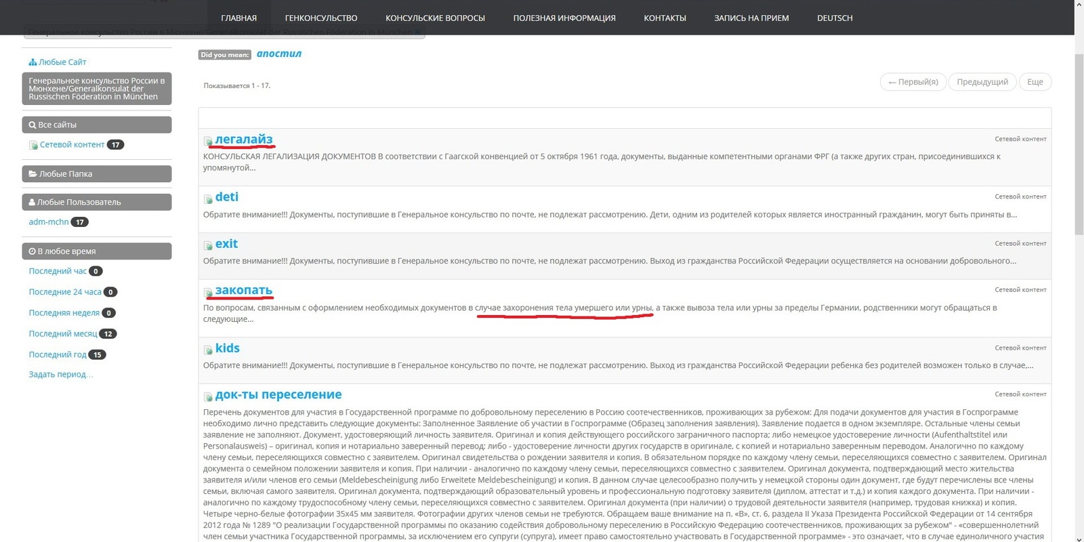Click the document icon beside exit
1084x542 pixels.
pyautogui.click(x=208, y=245)
